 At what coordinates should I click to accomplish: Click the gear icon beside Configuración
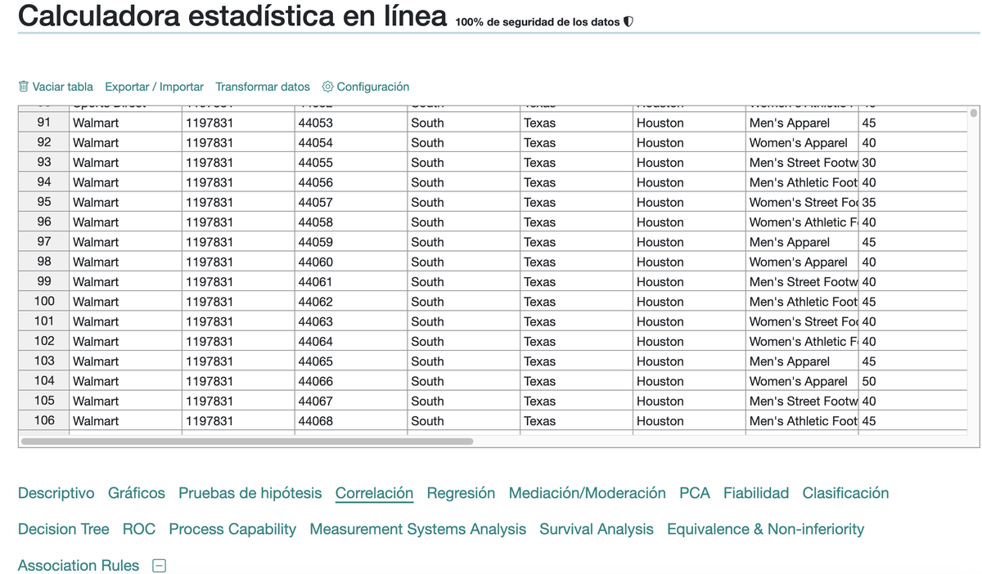328,87
